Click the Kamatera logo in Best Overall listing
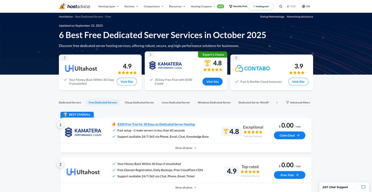The width and height of the screenshot is (372, 192). 83,132
